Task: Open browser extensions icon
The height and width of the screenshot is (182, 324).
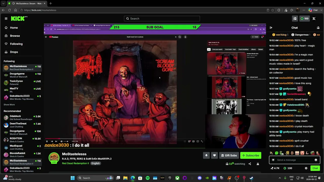Action: pyautogui.click(x=279, y=10)
